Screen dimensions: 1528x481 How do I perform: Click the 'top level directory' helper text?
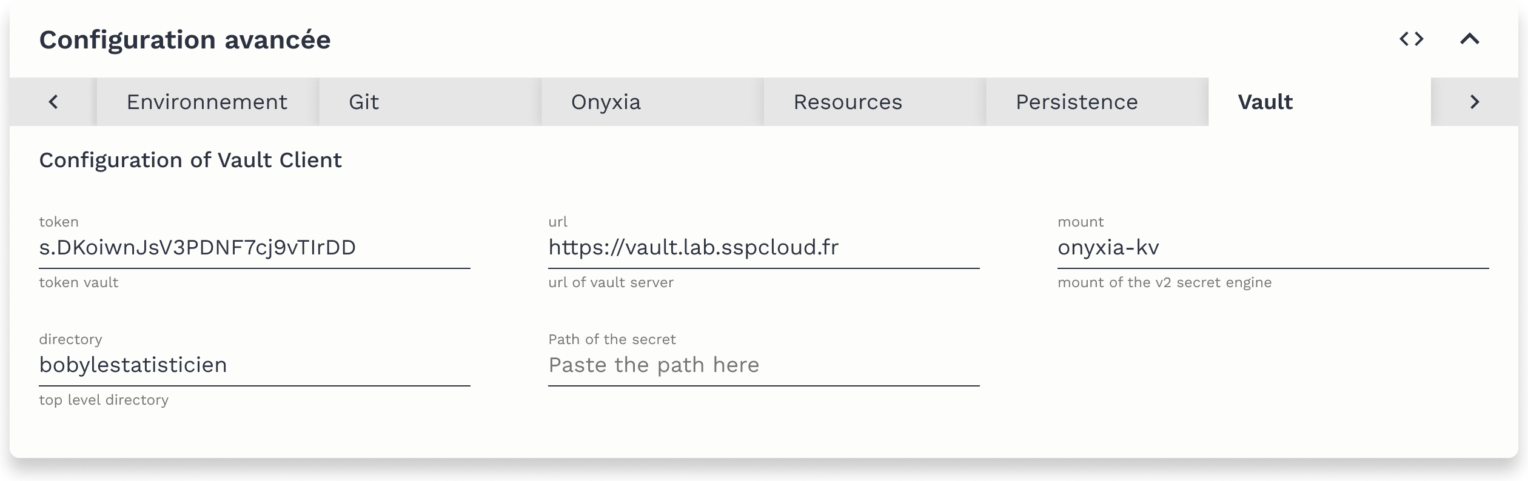104,400
